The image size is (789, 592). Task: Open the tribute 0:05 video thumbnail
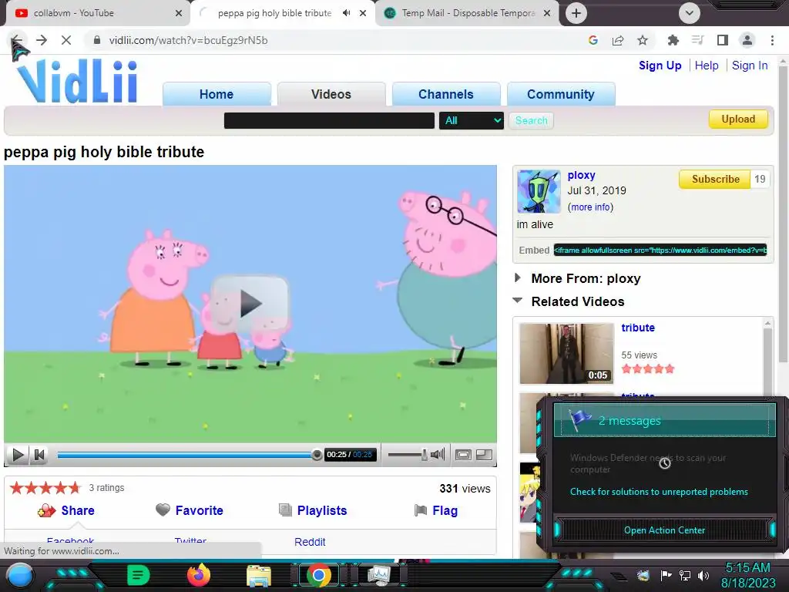coord(566,353)
